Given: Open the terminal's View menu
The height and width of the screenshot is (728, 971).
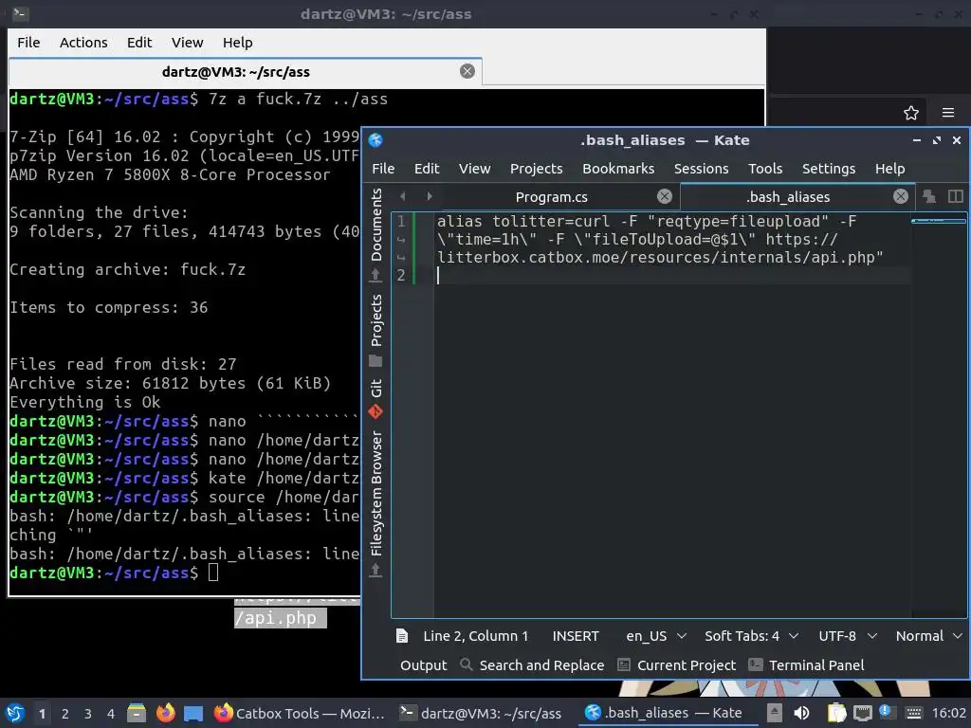Looking at the screenshot, I should (x=187, y=42).
